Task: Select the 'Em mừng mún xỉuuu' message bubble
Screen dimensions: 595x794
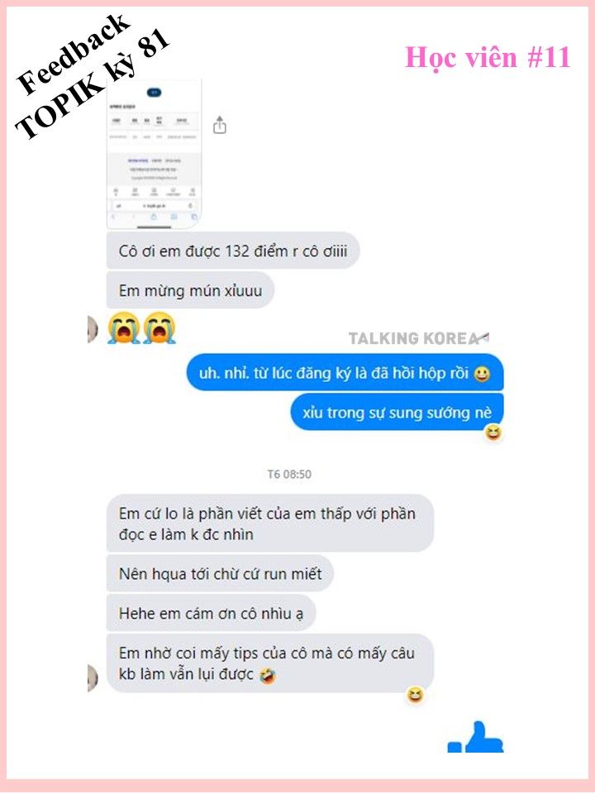Action: [x=190, y=290]
